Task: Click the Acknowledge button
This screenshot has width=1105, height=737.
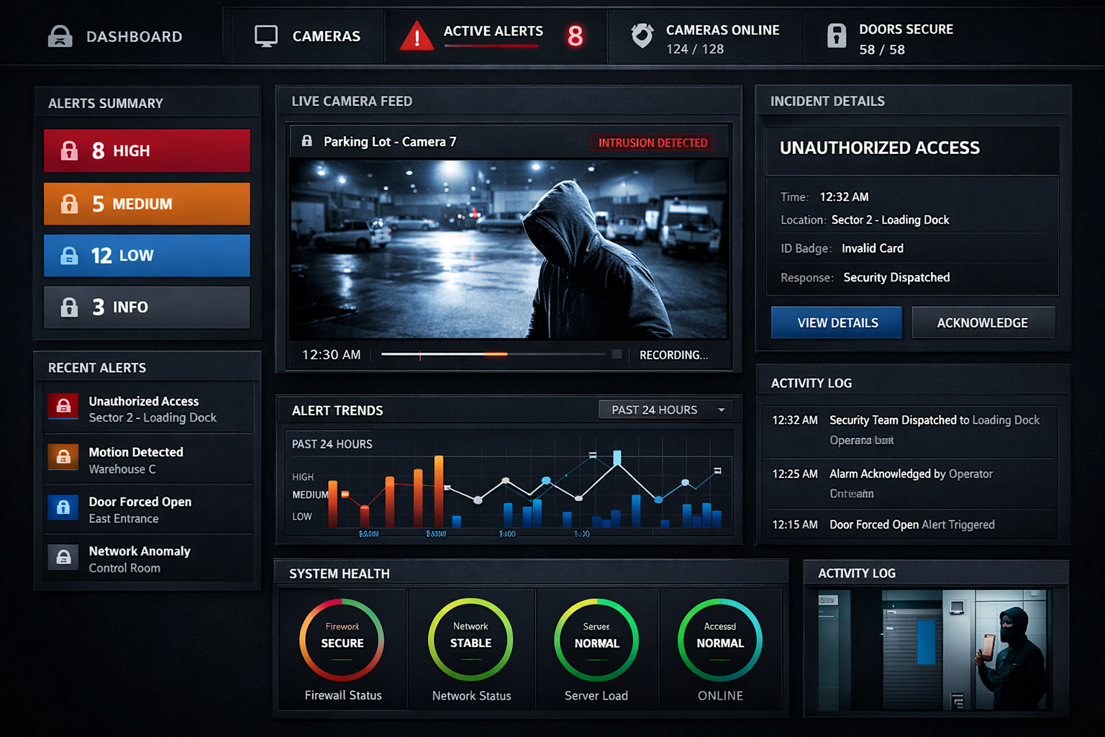Action: point(983,322)
